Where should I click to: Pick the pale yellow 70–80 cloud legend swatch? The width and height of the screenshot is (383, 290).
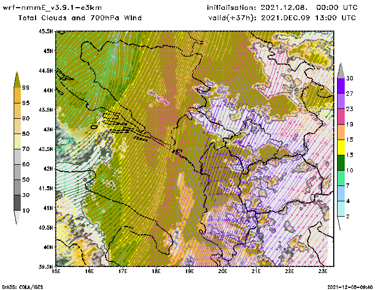[18, 142]
